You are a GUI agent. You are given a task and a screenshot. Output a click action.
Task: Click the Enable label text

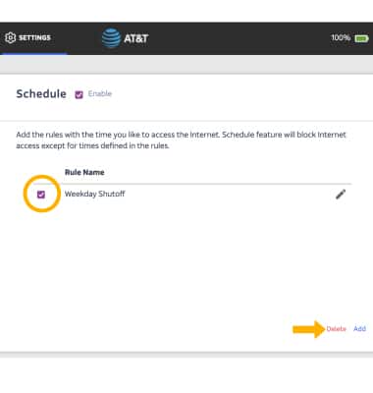point(100,93)
